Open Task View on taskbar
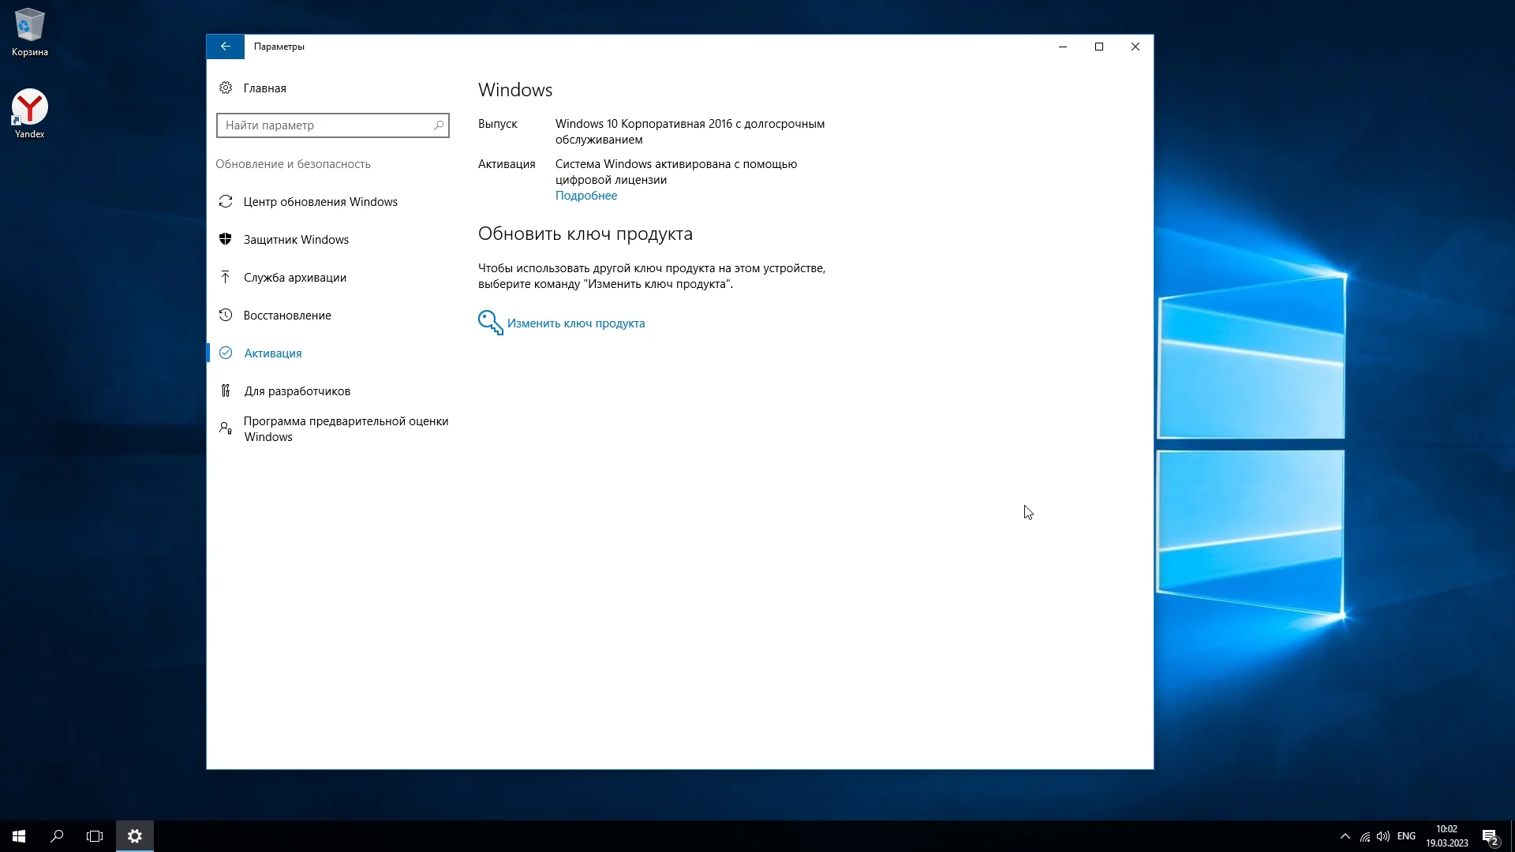 click(x=95, y=836)
